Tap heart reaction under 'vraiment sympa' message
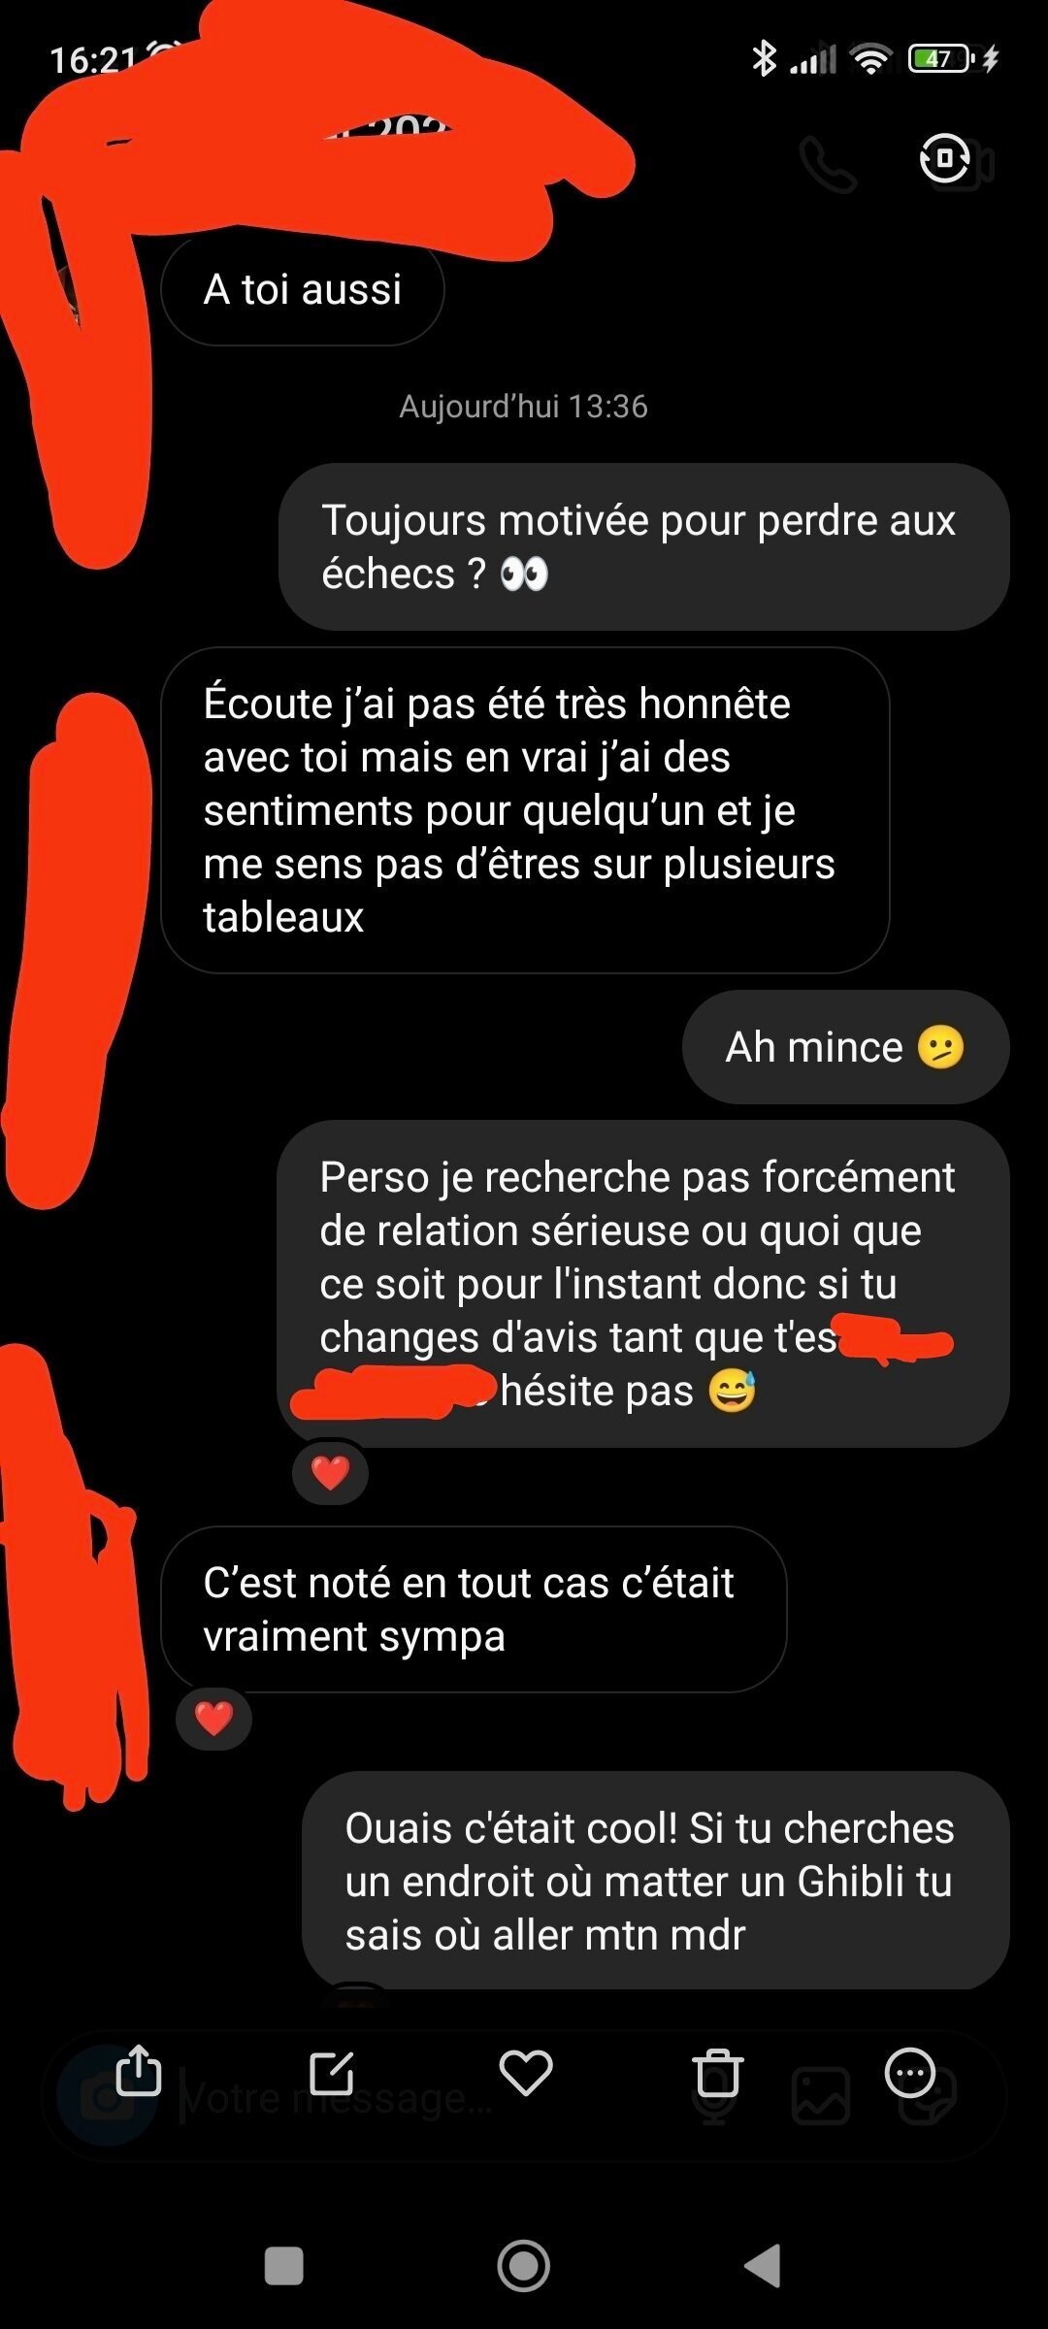The image size is (1048, 2329). [x=213, y=1718]
